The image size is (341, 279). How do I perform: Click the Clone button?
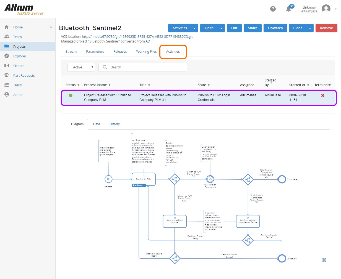[x=298, y=28]
